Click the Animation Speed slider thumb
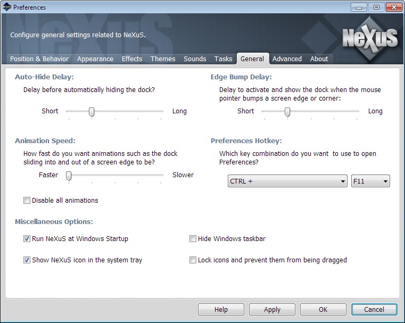The width and height of the screenshot is (405, 323). pyautogui.click(x=69, y=176)
